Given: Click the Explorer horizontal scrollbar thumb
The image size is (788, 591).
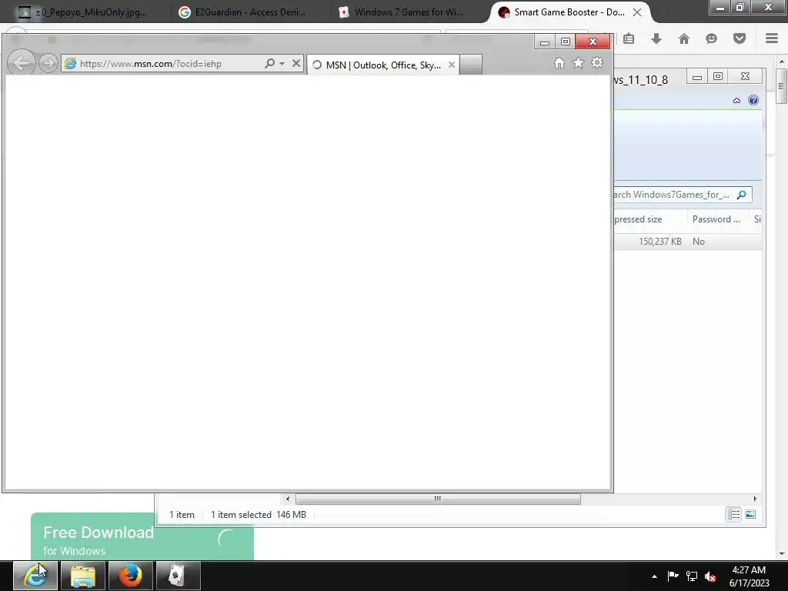Looking at the screenshot, I should click(x=438, y=499).
